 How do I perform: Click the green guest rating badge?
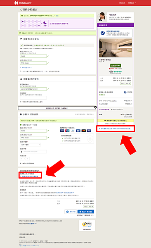(116, 65)
